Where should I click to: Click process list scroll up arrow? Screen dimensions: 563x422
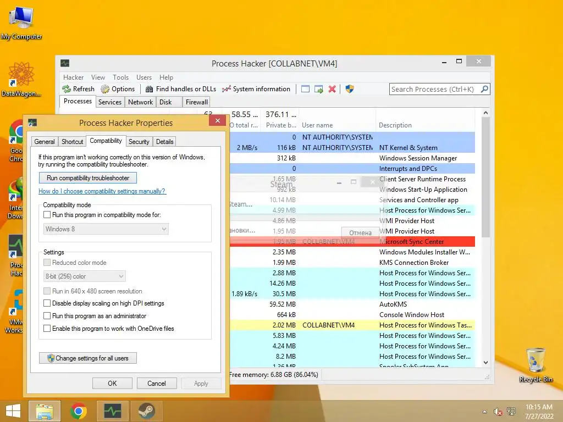click(x=485, y=113)
